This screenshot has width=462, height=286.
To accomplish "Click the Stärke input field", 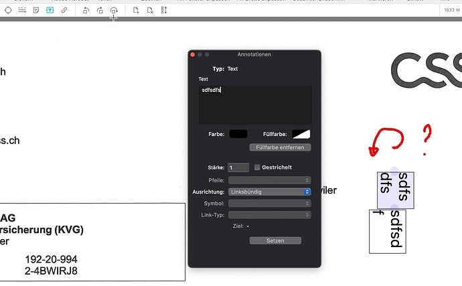I will (x=238, y=167).
